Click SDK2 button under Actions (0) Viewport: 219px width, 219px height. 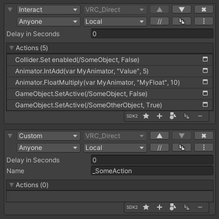pos(132,207)
